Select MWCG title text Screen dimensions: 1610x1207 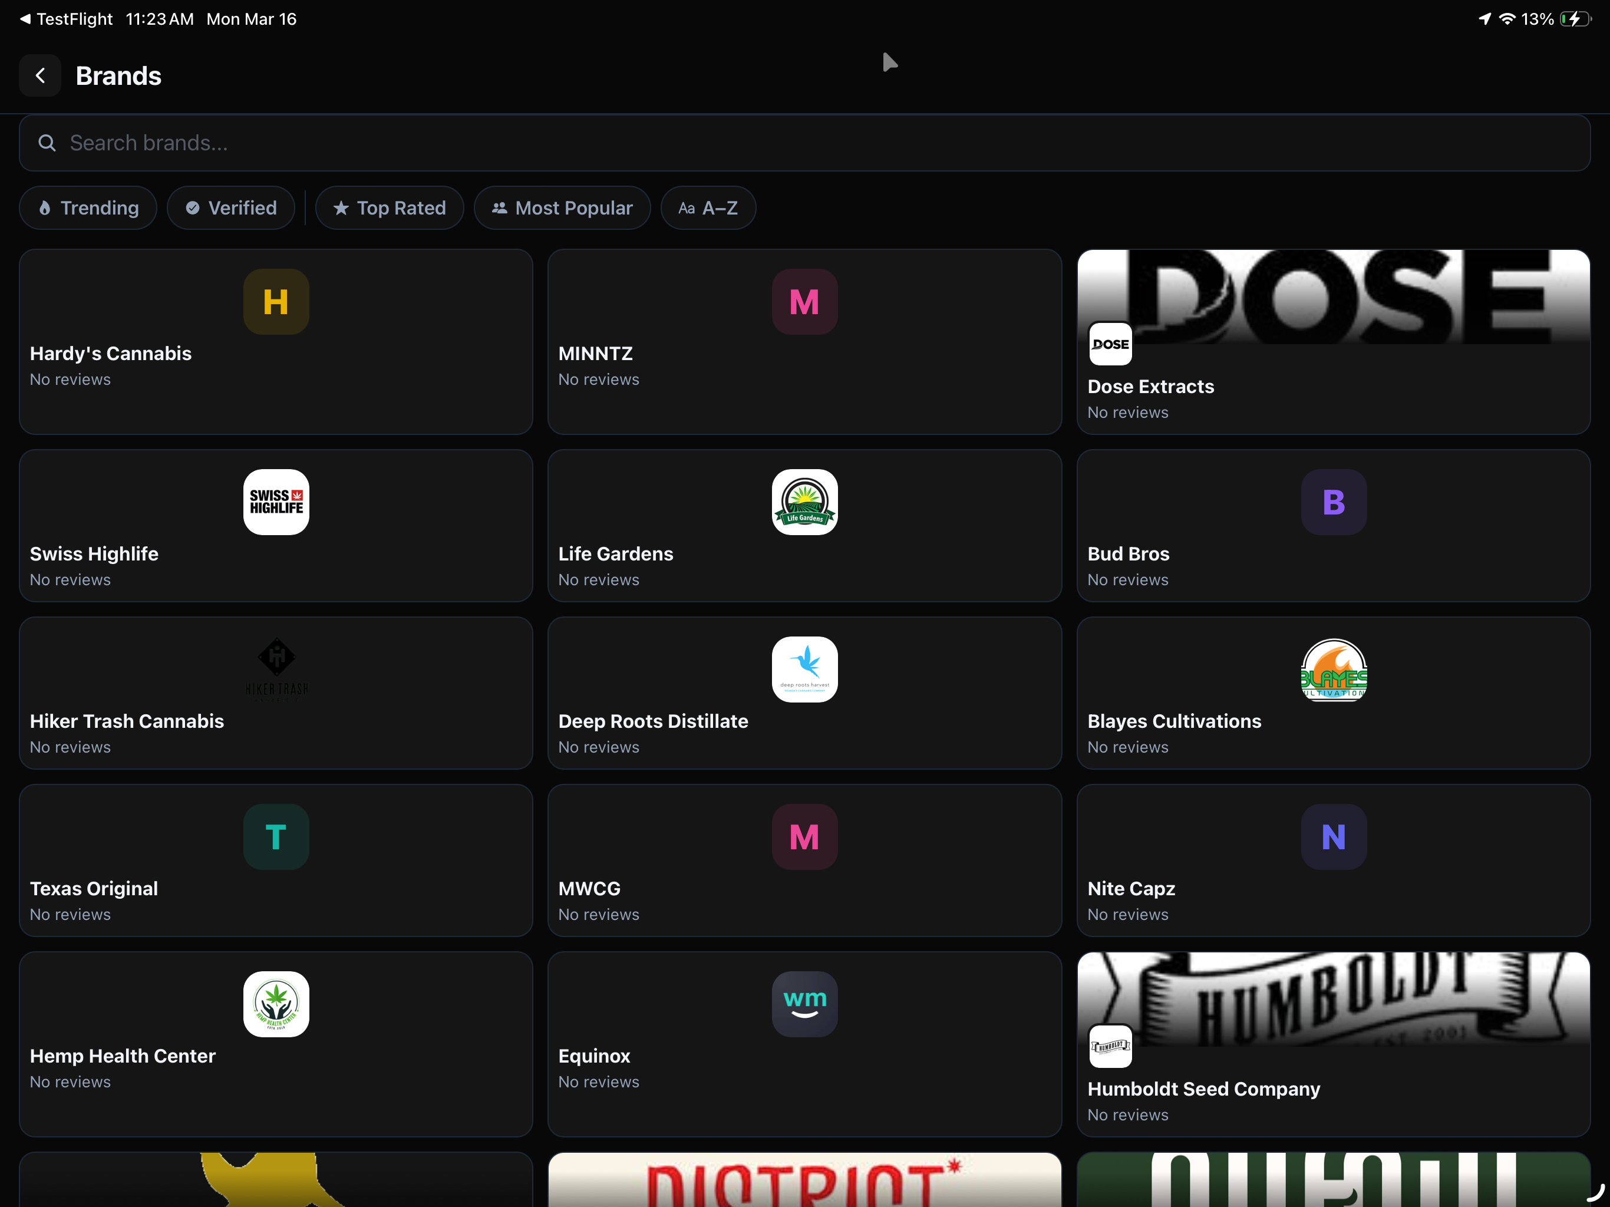(589, 889)
